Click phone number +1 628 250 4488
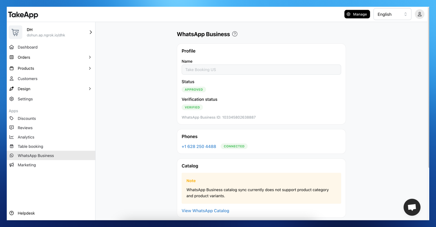This screenshot has height=227, width=436. (199, 147)
